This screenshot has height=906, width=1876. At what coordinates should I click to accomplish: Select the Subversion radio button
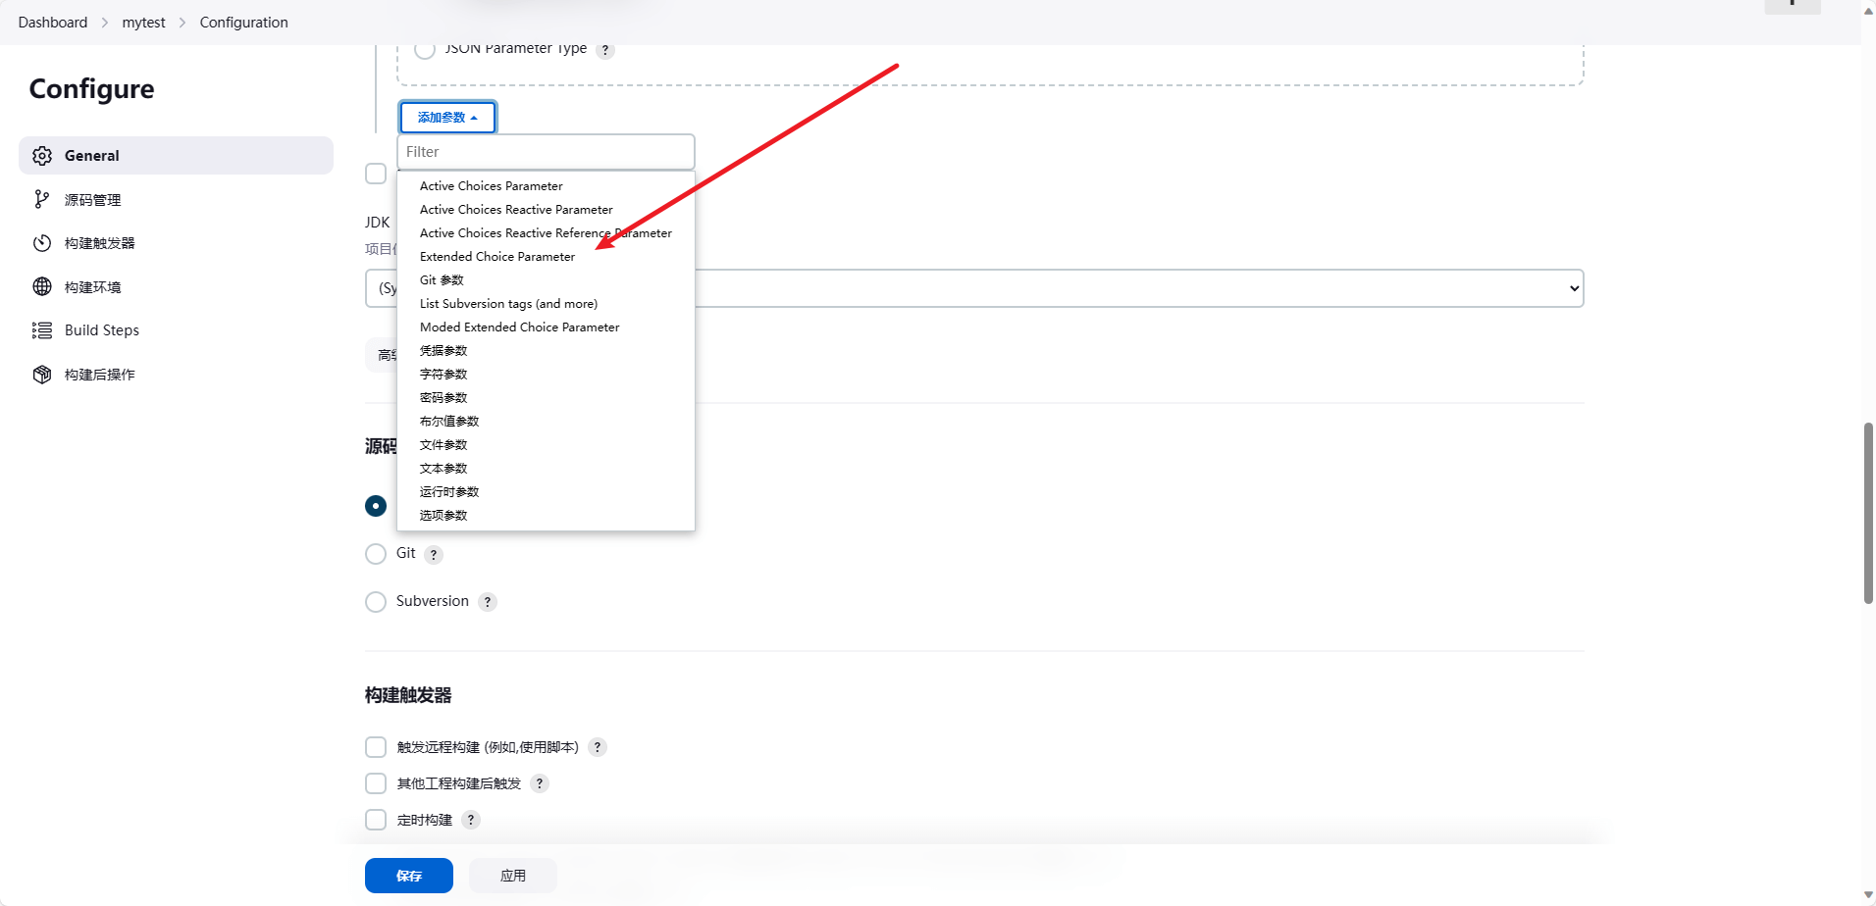[375, 601]
